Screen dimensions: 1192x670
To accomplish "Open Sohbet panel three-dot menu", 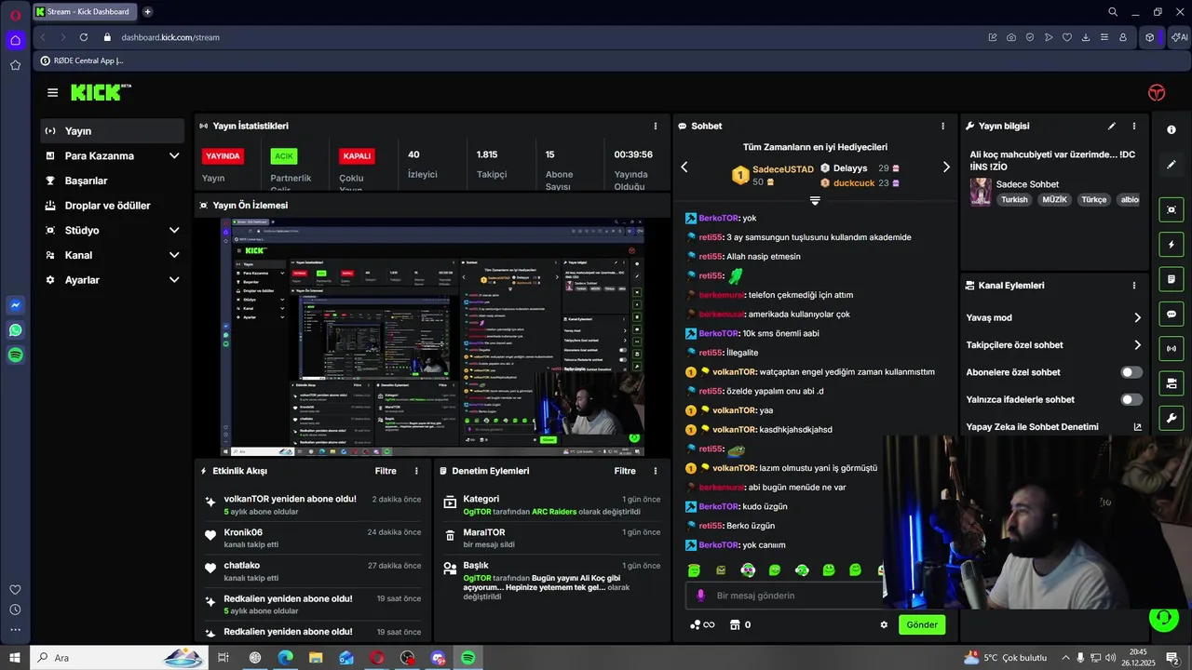I will (942, 126).
